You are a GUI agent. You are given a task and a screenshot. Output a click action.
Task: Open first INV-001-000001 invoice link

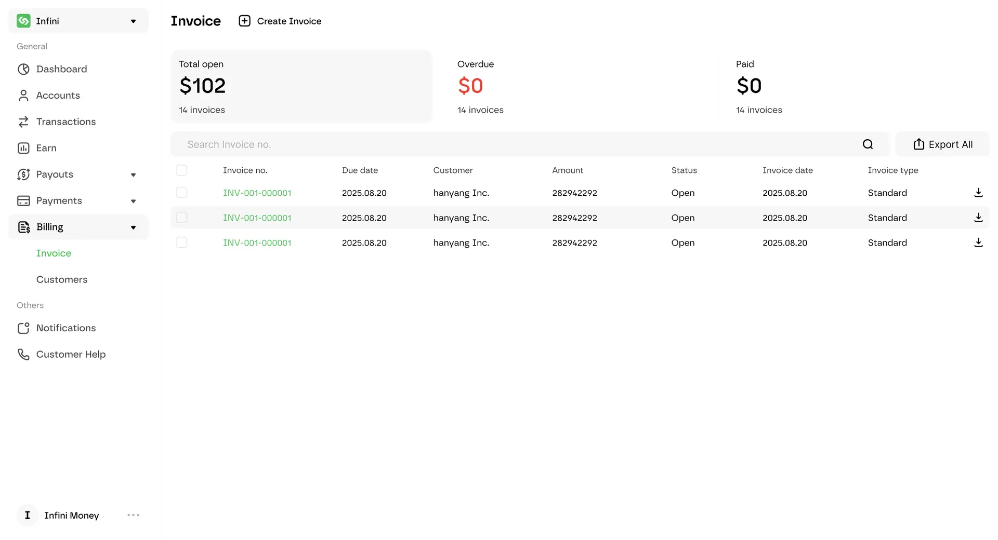257,193
